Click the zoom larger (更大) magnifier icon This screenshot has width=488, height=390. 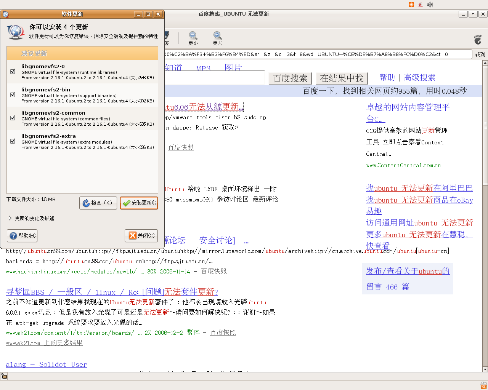[x=217, y=35]
